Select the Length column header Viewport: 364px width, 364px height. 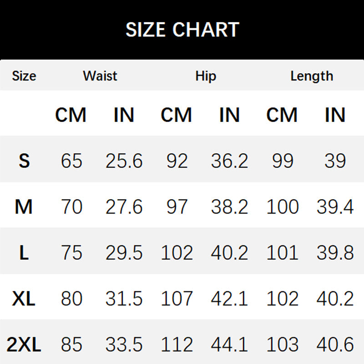[312, 76]
